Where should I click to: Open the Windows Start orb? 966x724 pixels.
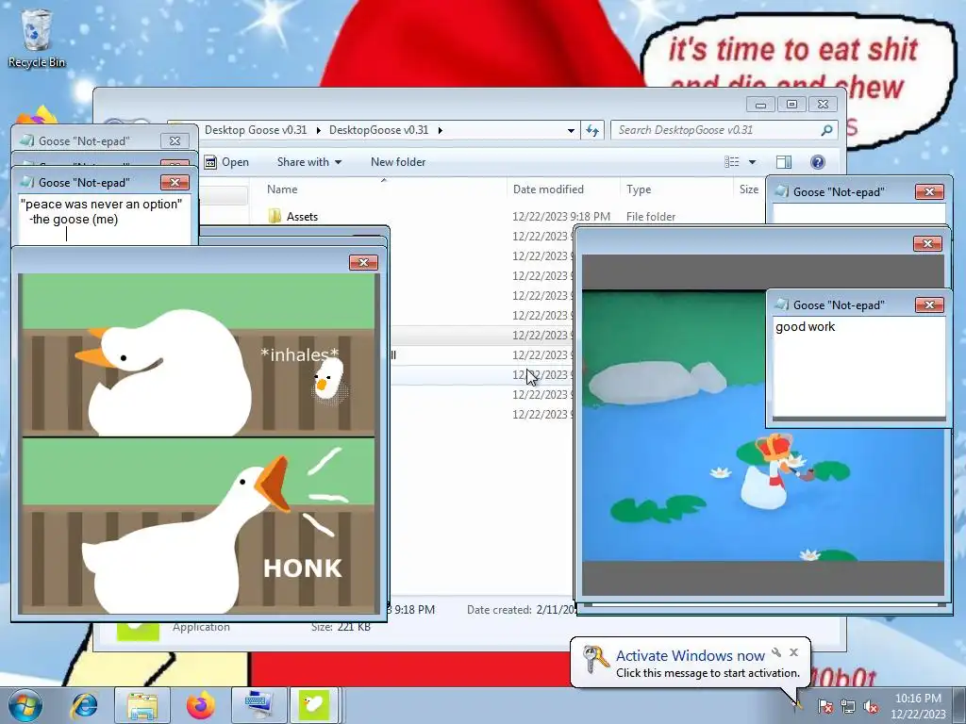(25, 705)
